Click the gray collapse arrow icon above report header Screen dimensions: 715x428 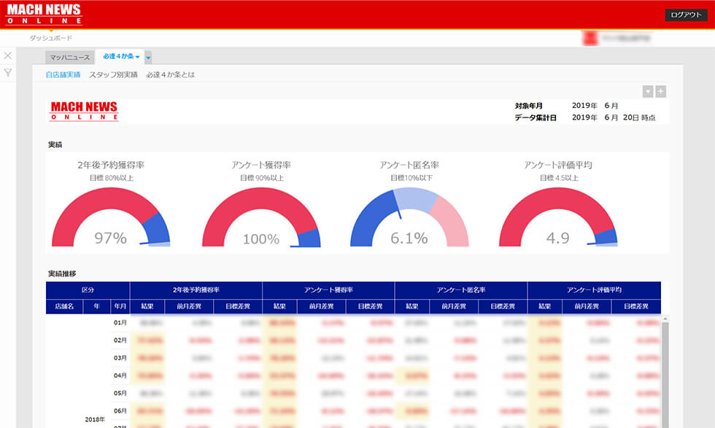point(648,91)
